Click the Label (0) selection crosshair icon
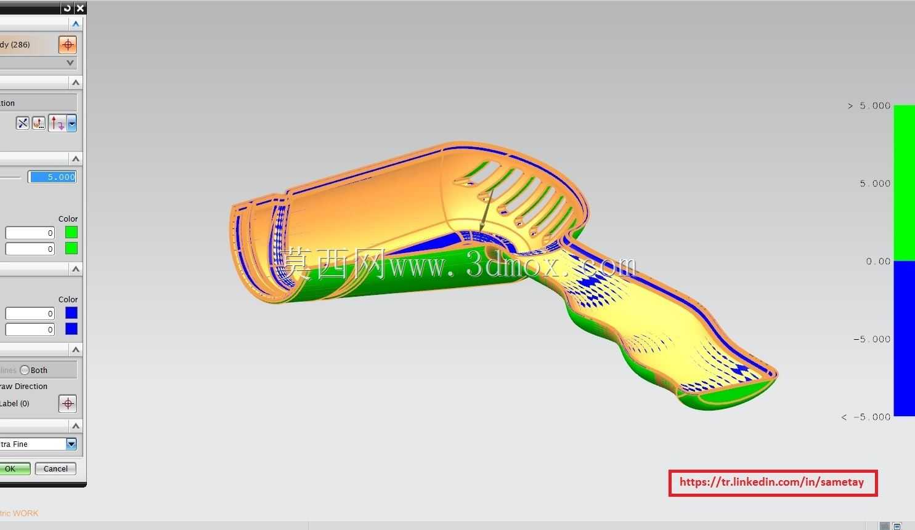Screen dimensions: 915x530 point(68,404)
